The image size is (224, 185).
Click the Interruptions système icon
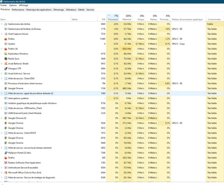(6, 98)
